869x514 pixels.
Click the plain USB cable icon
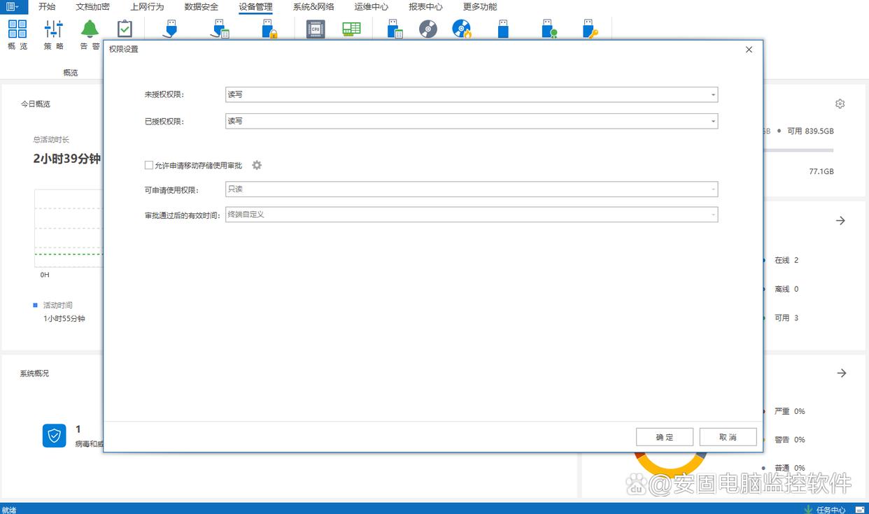click(x=170, y=29)
